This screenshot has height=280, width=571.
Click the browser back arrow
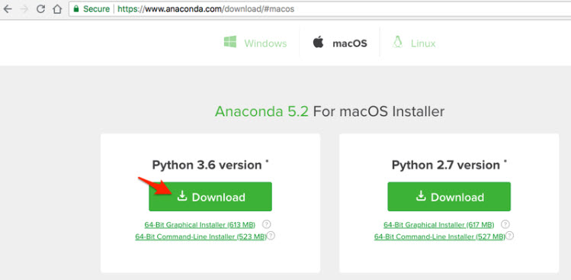(x=8, y=9)
